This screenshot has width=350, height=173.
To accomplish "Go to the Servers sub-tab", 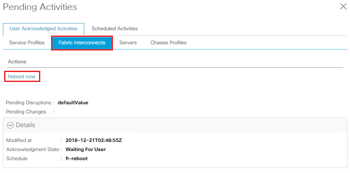I will coord(128,43).
